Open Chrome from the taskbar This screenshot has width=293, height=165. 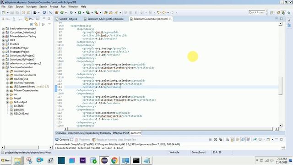[114, 160]
